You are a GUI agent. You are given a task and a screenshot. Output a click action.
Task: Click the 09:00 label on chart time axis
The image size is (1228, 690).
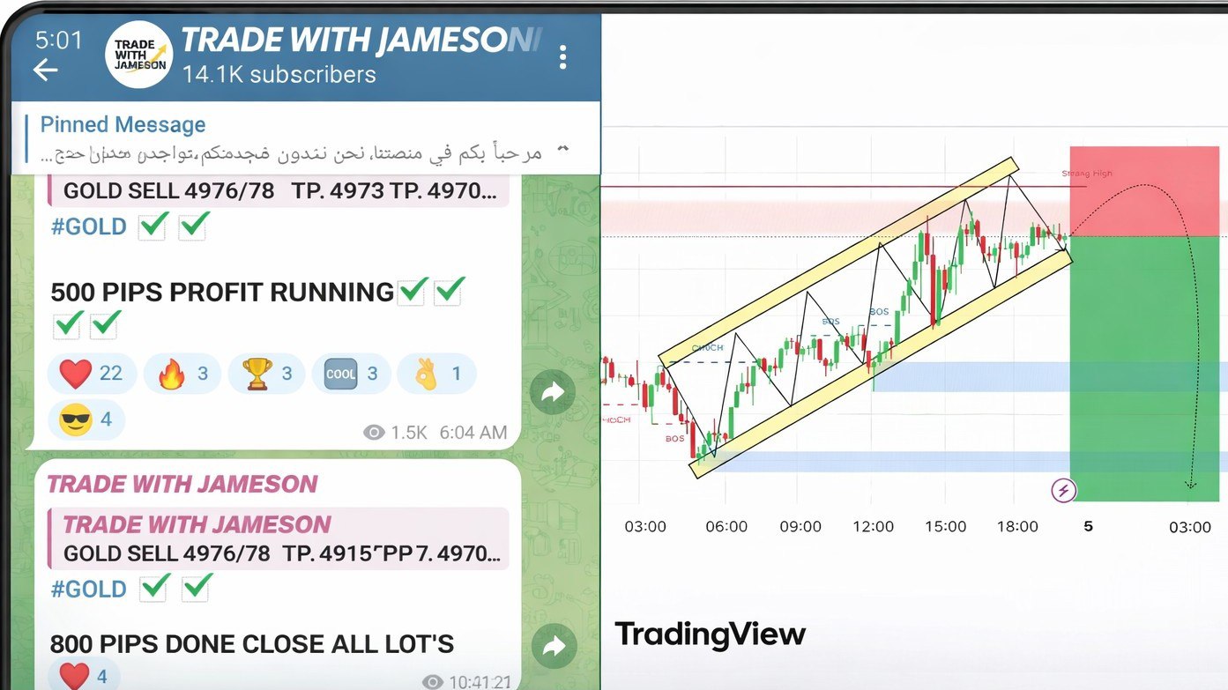coord(800,526)
